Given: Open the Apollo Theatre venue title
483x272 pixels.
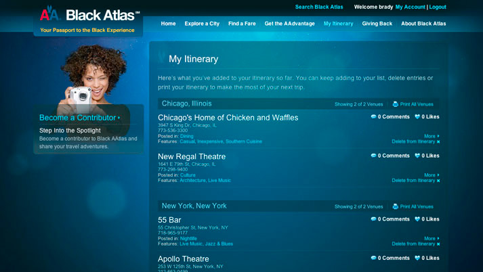Looking at the screenshot, I should pos(184,258).
